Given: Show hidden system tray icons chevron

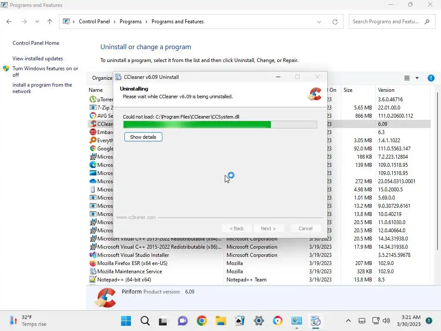Looking at the screenshot, I should coord(348,321).
